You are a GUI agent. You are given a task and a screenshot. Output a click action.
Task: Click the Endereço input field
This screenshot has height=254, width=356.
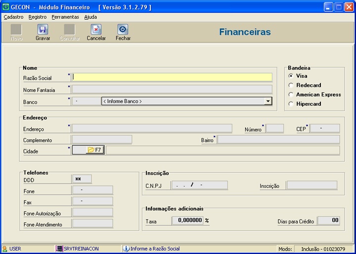(x=152, y=128)
